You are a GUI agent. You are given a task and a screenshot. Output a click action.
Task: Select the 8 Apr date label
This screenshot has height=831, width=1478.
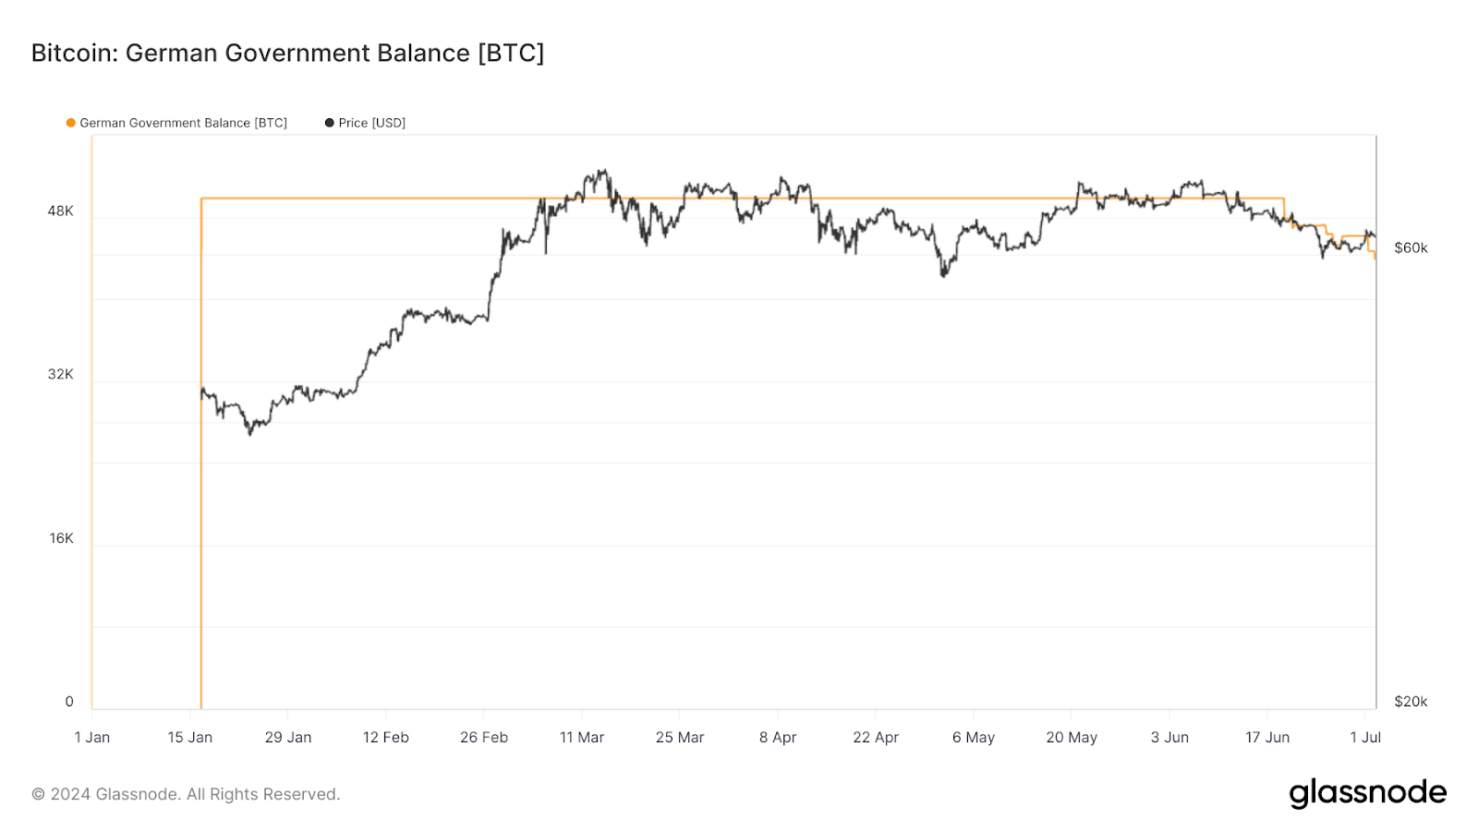(778, 737)
